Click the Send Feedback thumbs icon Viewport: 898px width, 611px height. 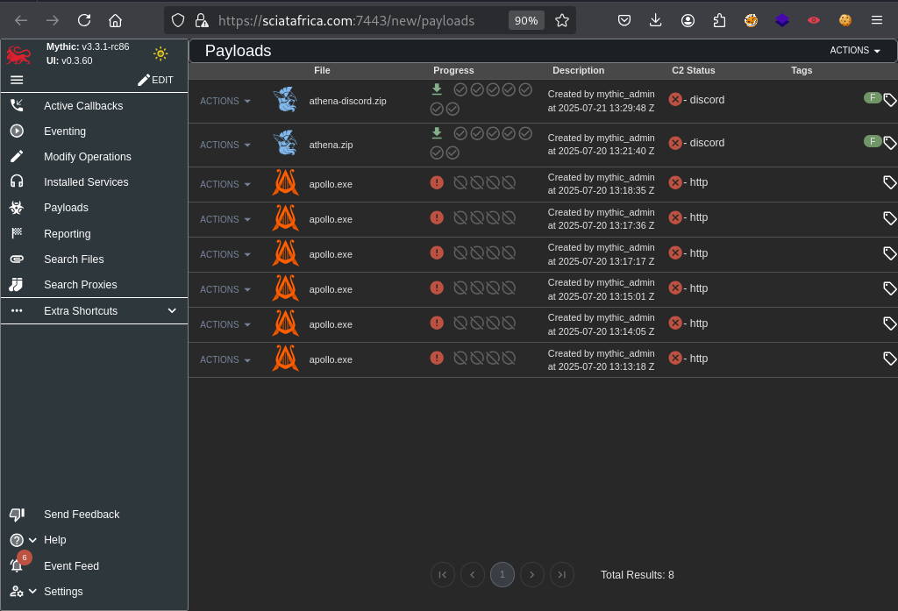[17, 515]
